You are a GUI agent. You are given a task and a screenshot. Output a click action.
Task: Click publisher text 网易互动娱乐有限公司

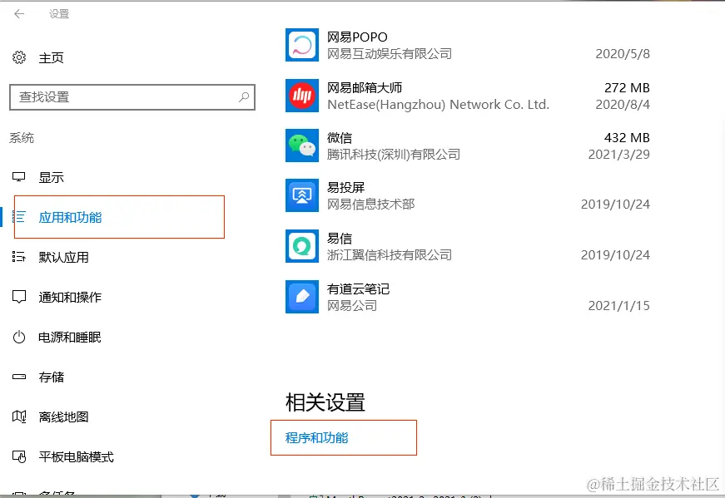point(390,53)
